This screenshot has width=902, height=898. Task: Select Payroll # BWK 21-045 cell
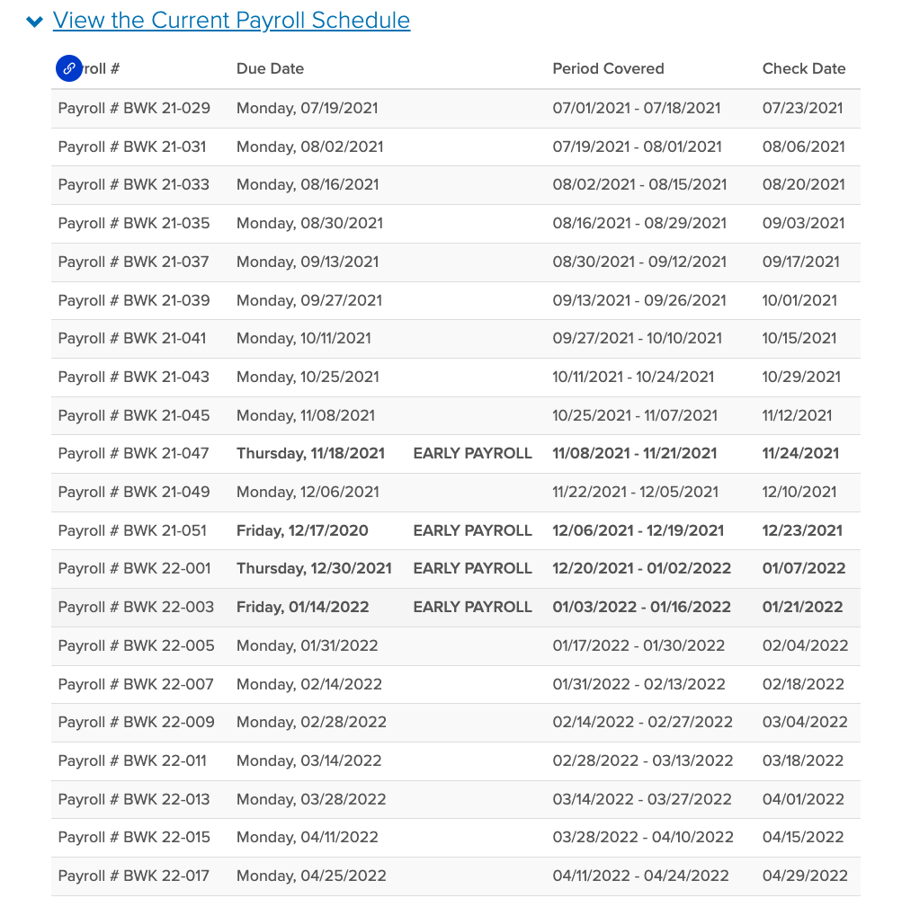134,415
